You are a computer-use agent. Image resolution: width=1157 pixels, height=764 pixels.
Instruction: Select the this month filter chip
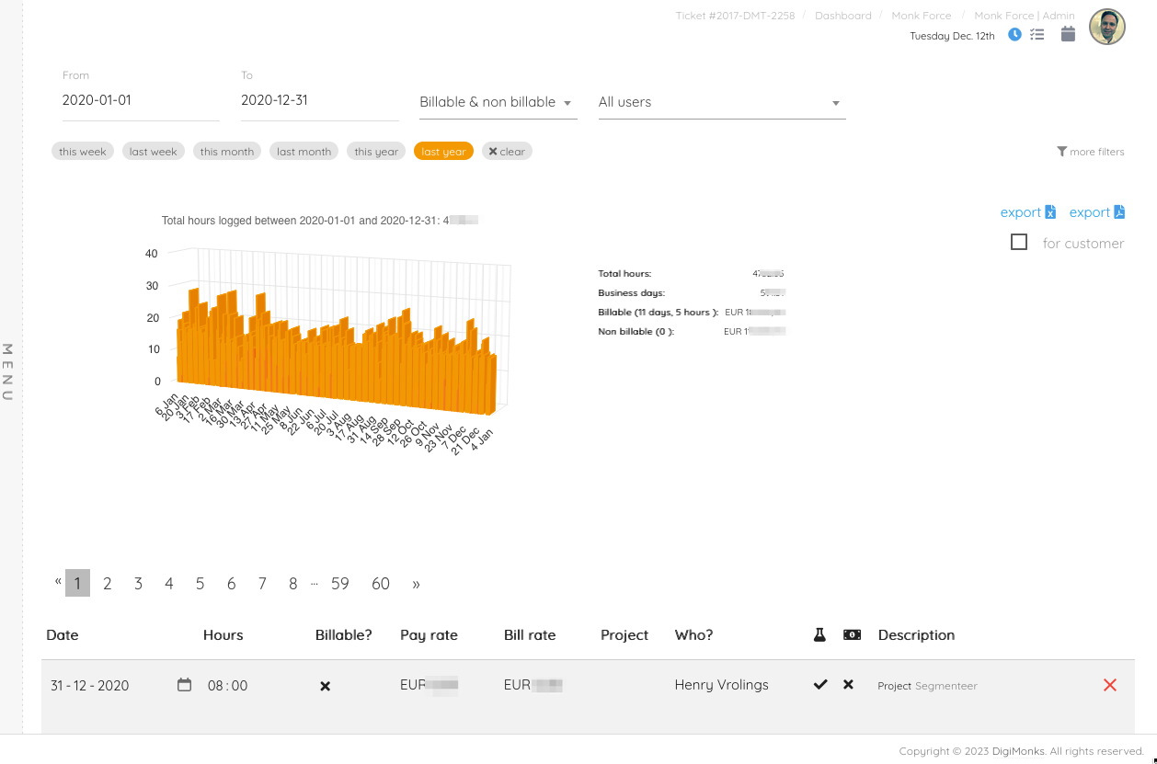click(x=226, y=152)
